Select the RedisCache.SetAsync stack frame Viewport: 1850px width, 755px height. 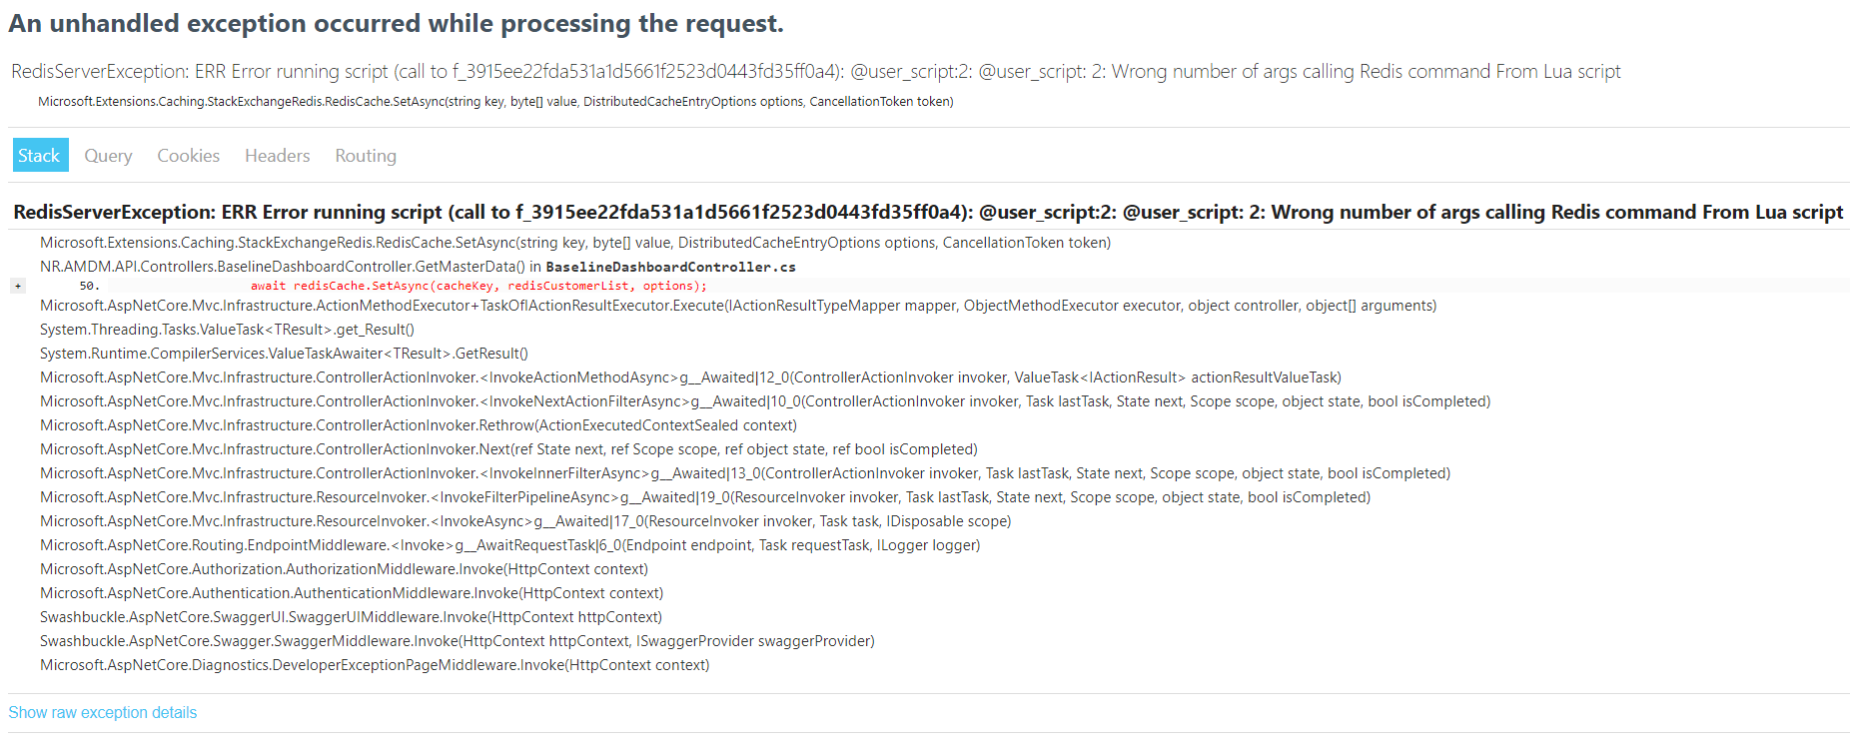coord(574,242)
